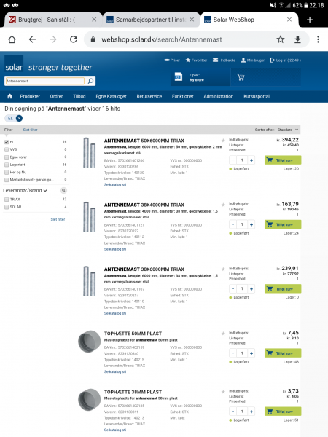
Task: Add Antennemast 50x6000mm to cart
Action: (283, 160)
